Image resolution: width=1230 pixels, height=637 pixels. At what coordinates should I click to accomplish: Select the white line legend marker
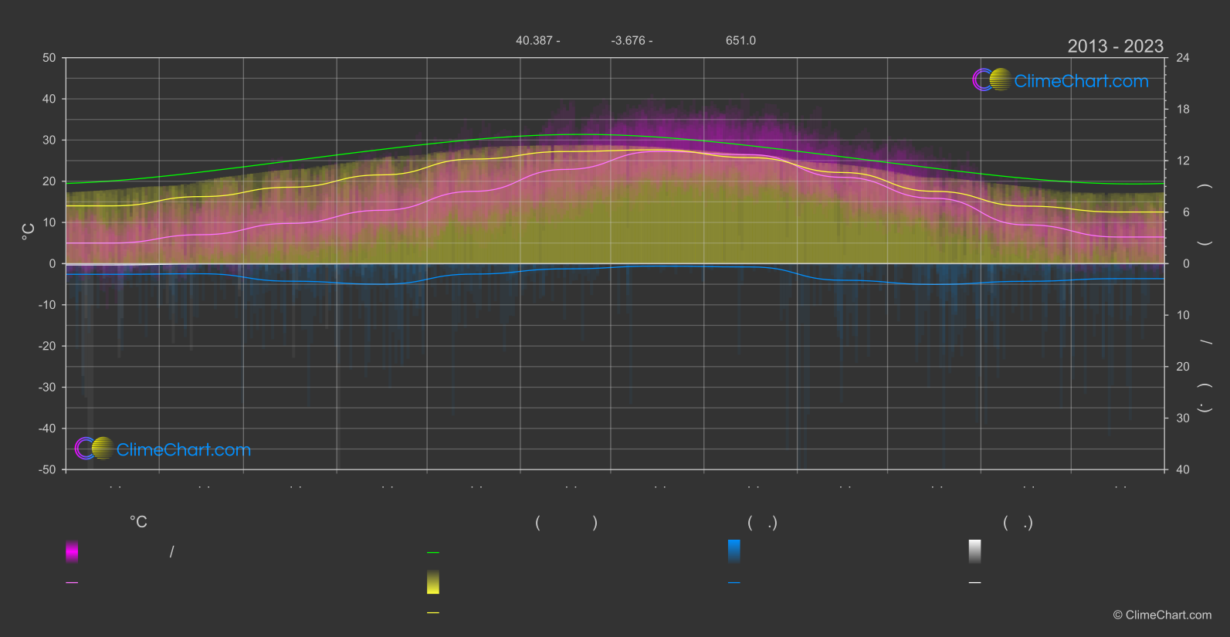(975, 583)
